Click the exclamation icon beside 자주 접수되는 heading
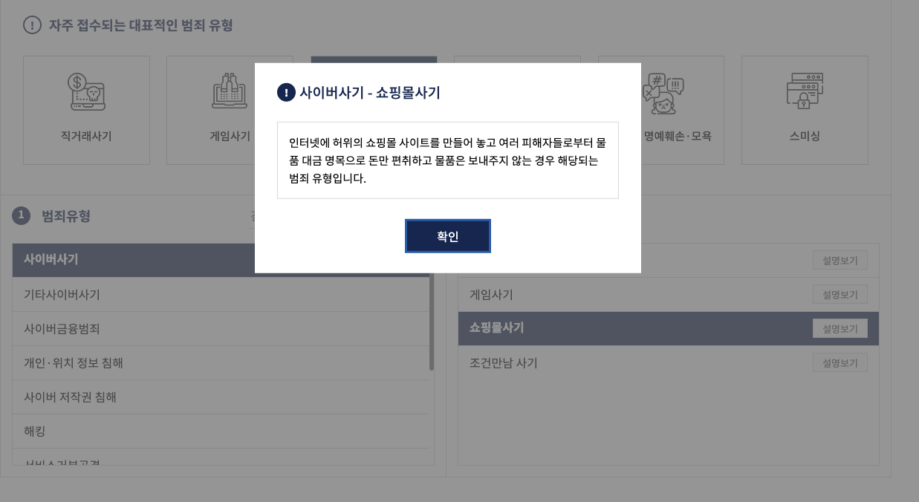The image size is (919, 502). 32,25
